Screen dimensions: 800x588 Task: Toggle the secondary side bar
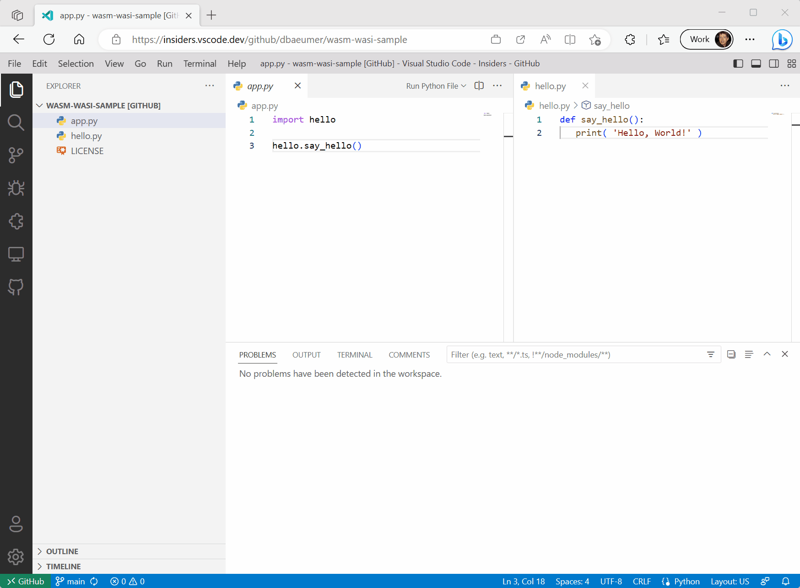[x=774, y=64]
